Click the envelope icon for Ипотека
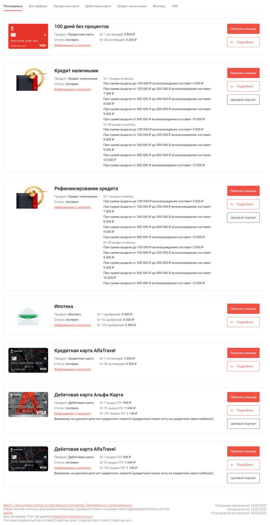Image resolution: width=270 pixels, height=525 pixels. pyautogui.click(x=28, y=316)
